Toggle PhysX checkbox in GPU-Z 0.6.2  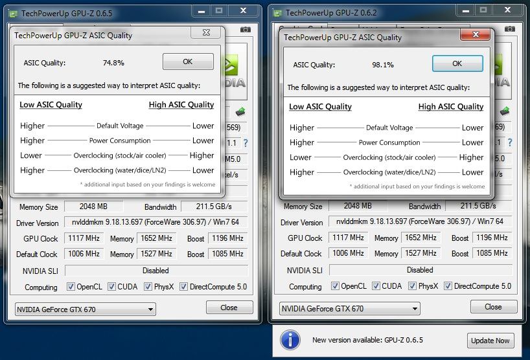click(412, 286)
